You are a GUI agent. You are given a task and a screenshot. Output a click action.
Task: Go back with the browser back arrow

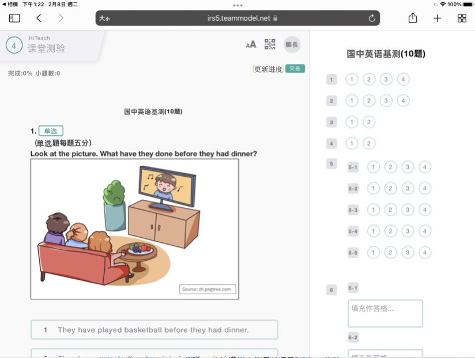(39, 18)
